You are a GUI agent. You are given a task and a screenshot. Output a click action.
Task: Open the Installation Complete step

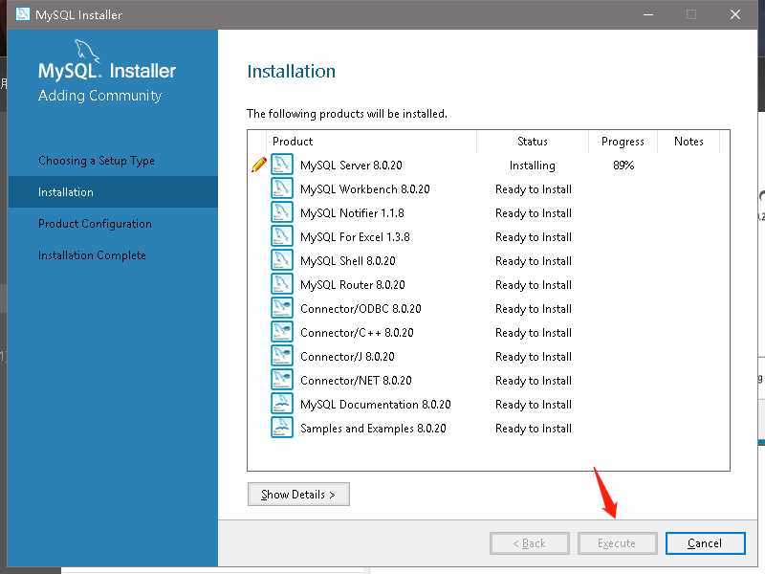(92, 255)
